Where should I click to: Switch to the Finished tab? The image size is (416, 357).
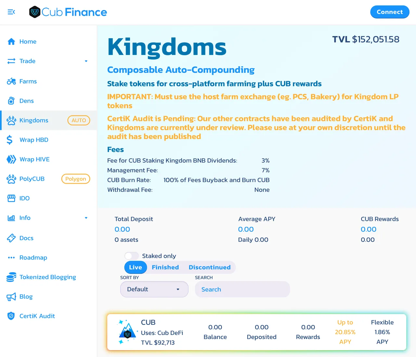[x=165, y=267]
